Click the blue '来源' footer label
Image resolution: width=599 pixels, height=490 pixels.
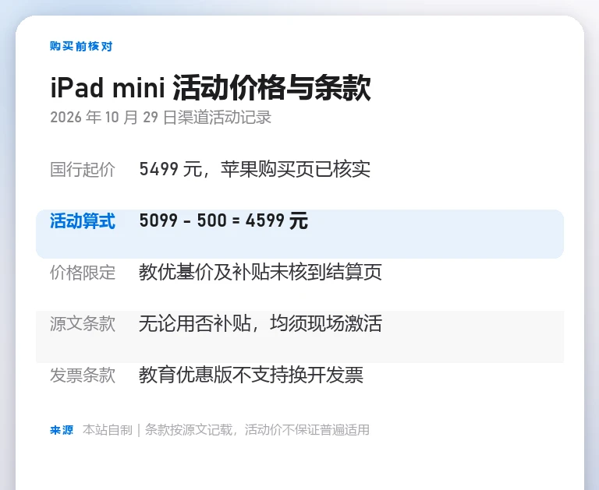pyautogui.click(x=62, y=431)
